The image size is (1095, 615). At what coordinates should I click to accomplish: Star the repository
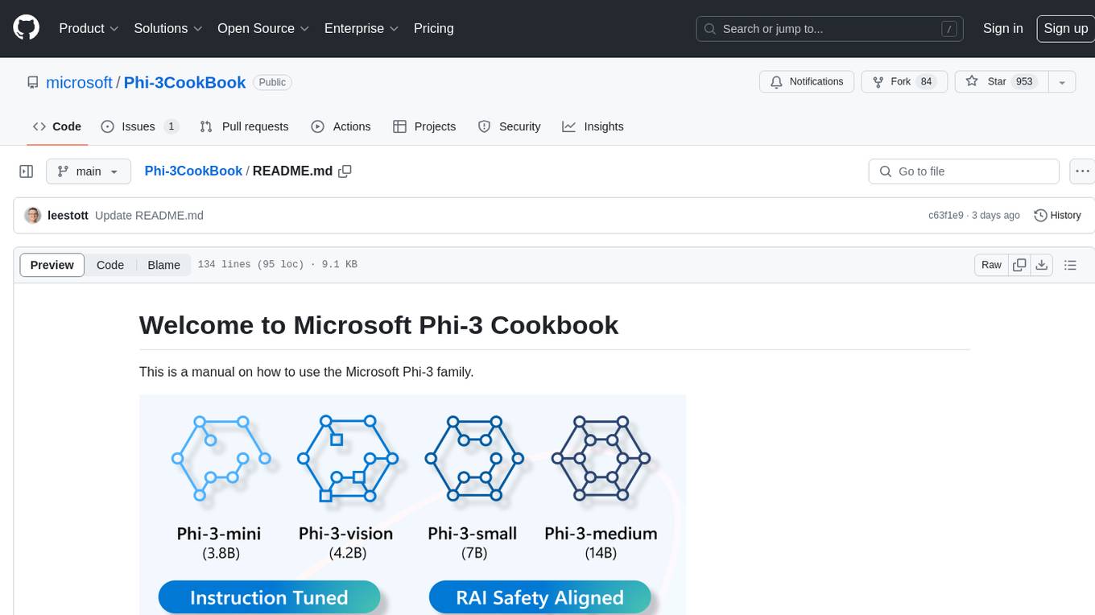[x=1002, y=81]
